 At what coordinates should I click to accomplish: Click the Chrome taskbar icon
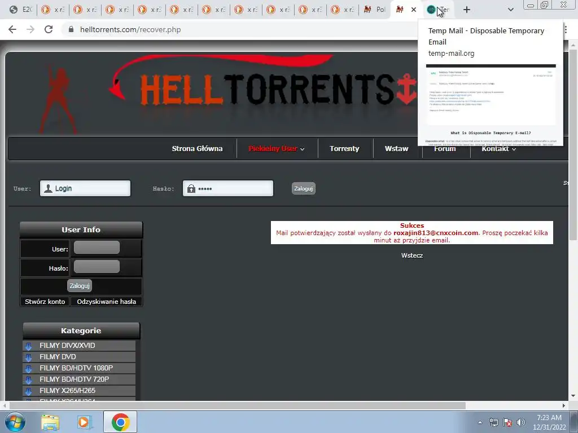120,422
